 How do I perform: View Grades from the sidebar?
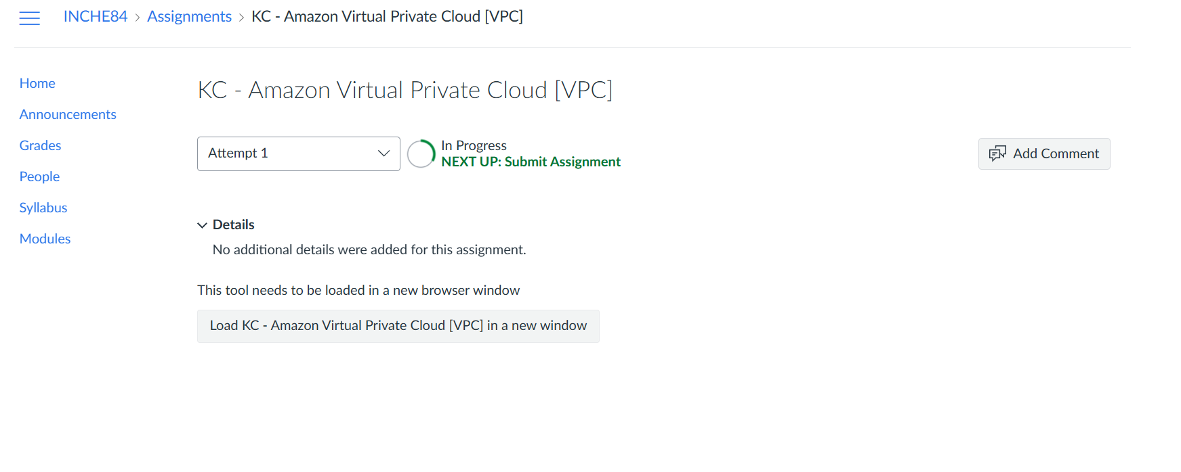[x=40, y=145]
